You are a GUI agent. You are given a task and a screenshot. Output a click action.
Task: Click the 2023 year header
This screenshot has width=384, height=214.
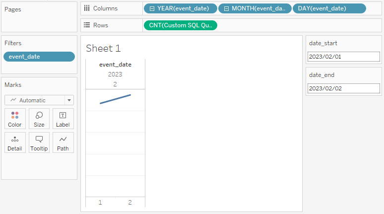pyautogui.click(x=115, y=74)
